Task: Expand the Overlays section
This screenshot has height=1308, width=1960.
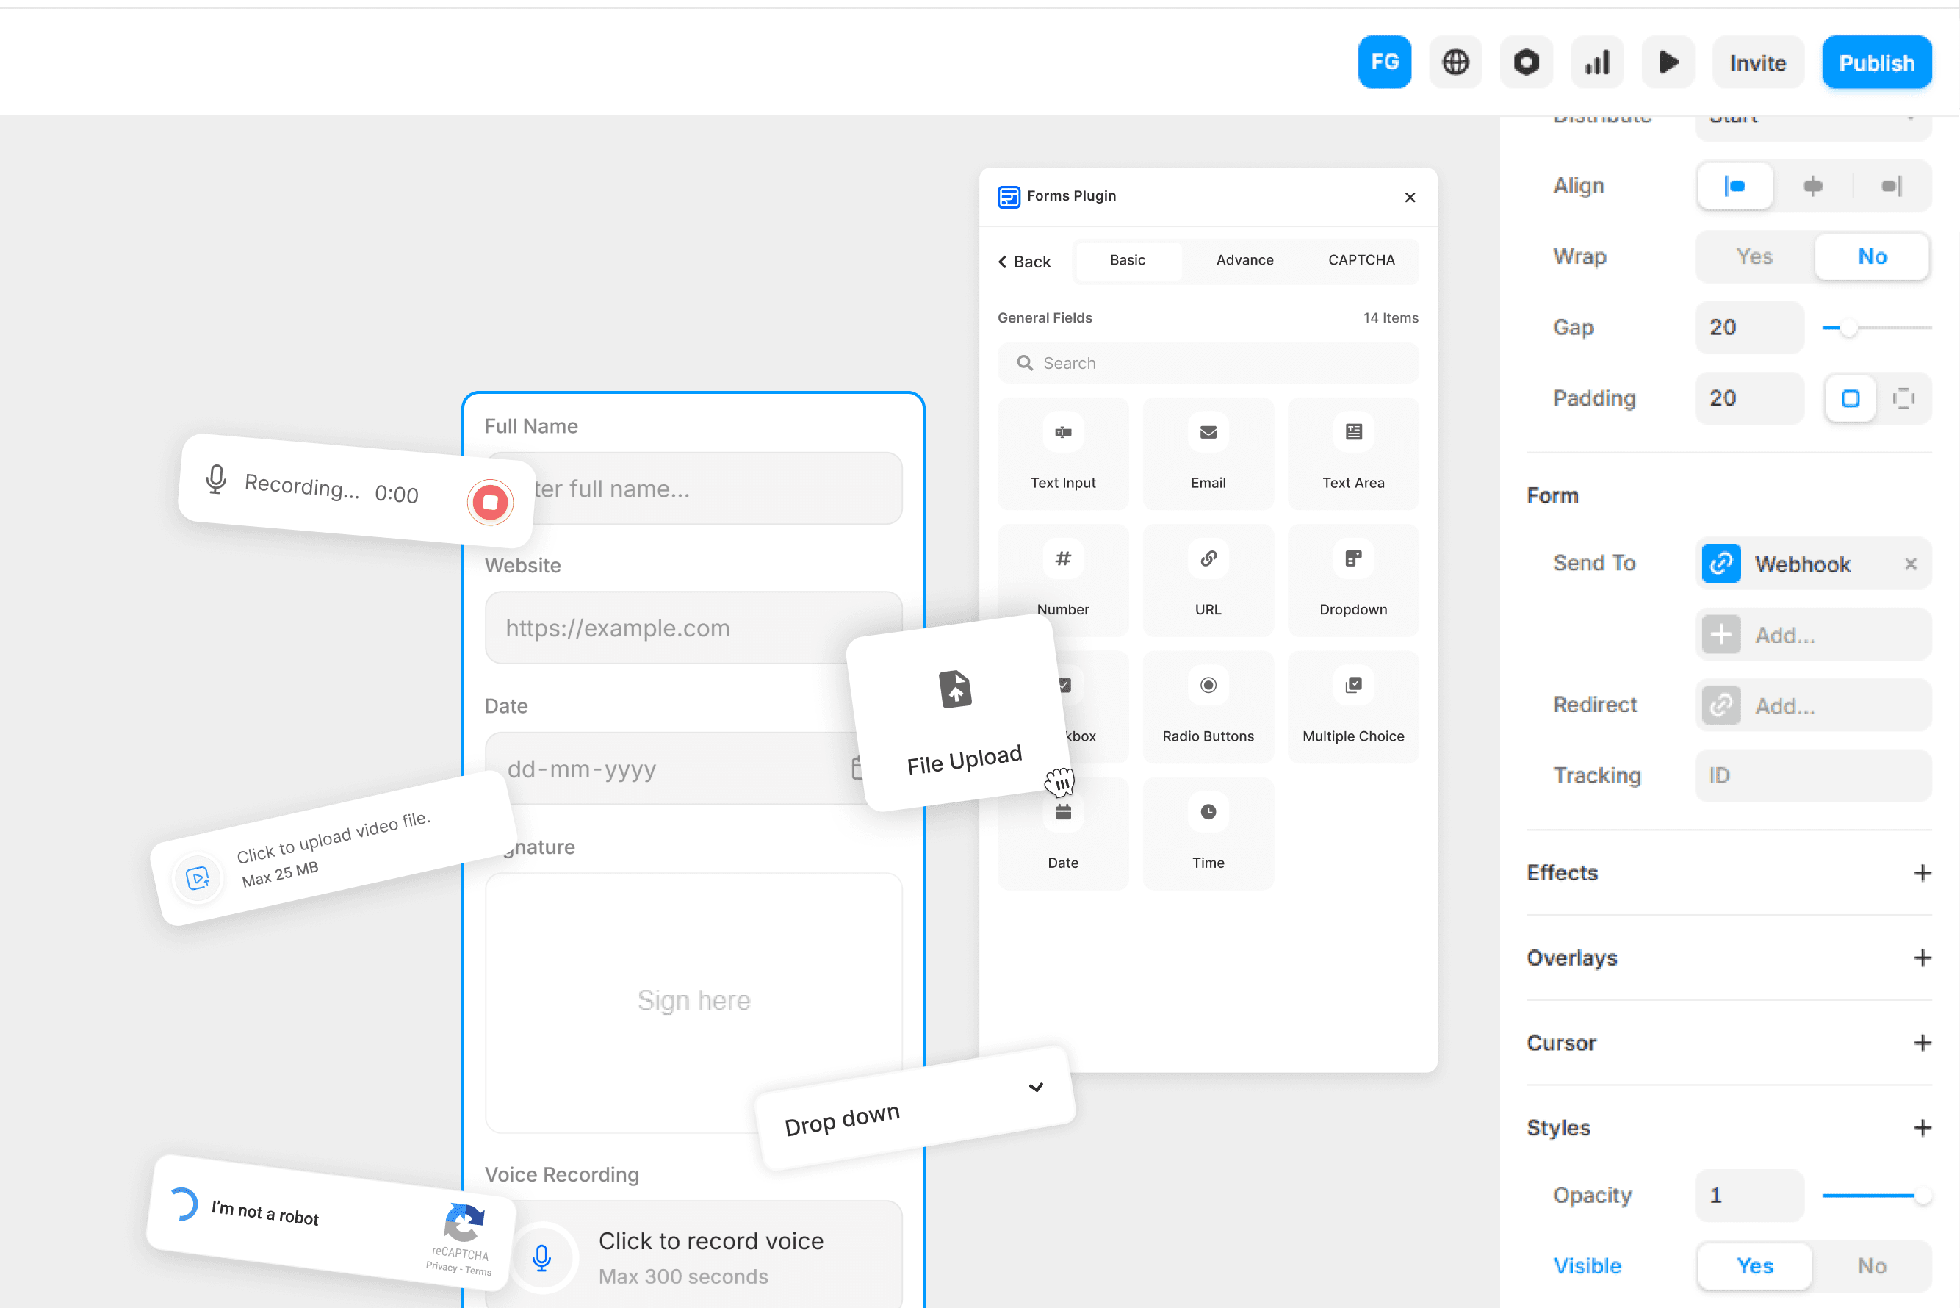Action: (1924, 957)
